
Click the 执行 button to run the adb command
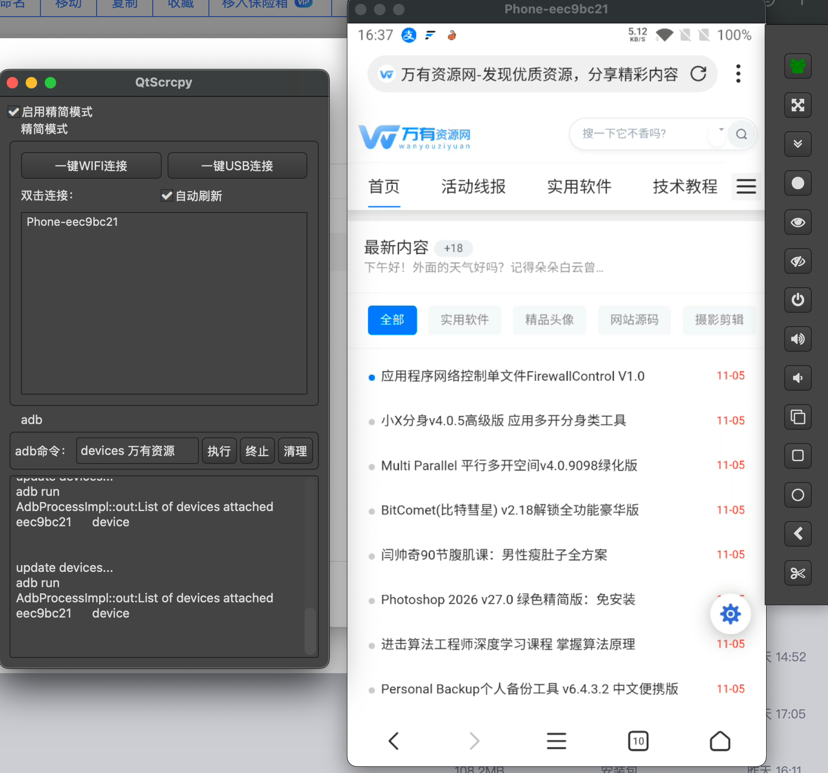point(219,451)
